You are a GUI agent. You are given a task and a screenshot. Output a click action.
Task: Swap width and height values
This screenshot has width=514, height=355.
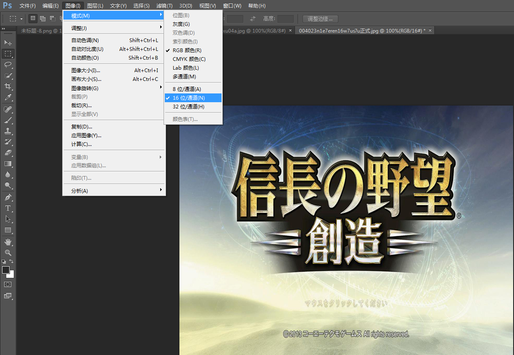253,19
